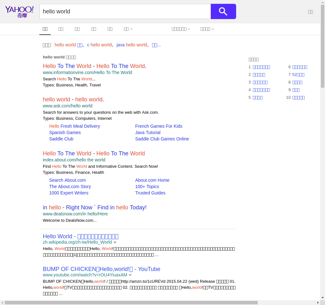
Task: Click the zh.wikipedia.org/zh-tw/Hello_World URL
Action: click(x=77, y=242)
